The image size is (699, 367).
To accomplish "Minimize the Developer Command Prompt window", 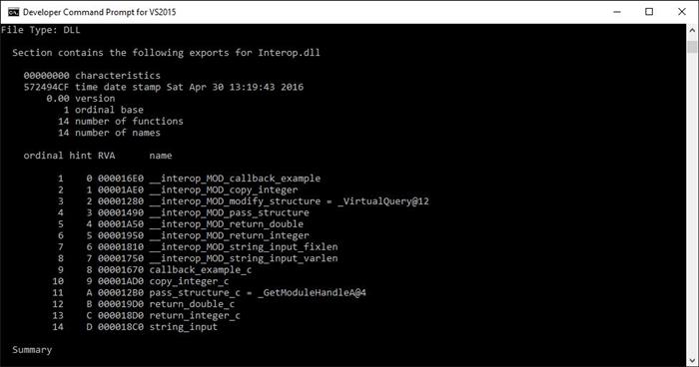I will pyautogui.click(x=617, y=12).
